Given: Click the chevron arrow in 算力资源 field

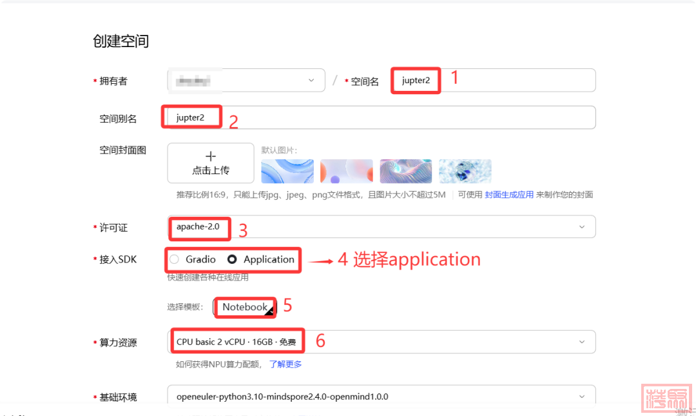Looking at the screenshot, I should pyautogui.click(x=582, y=342).
